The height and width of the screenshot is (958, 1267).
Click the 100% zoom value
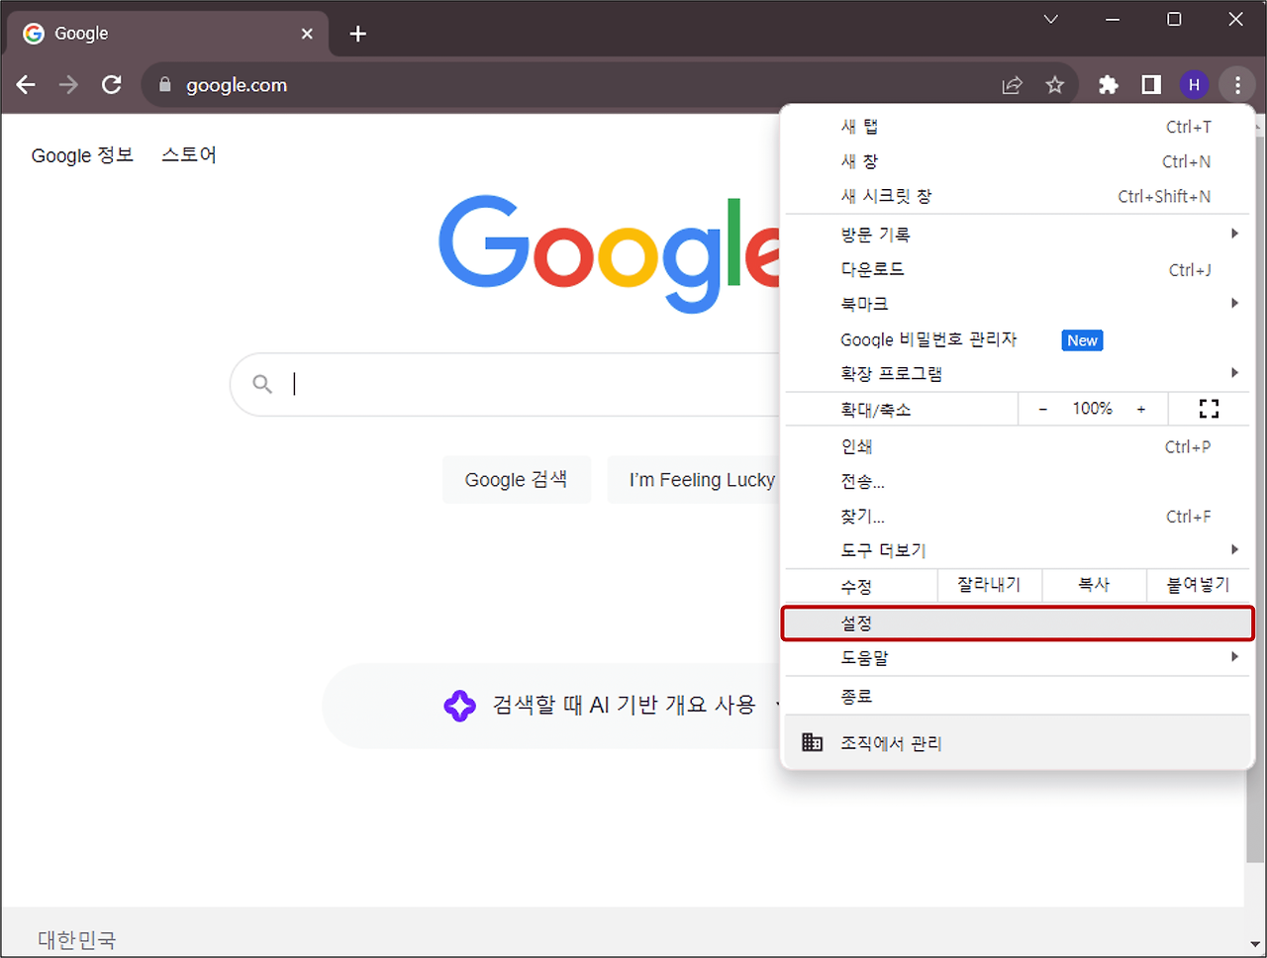coord(1092,409)
